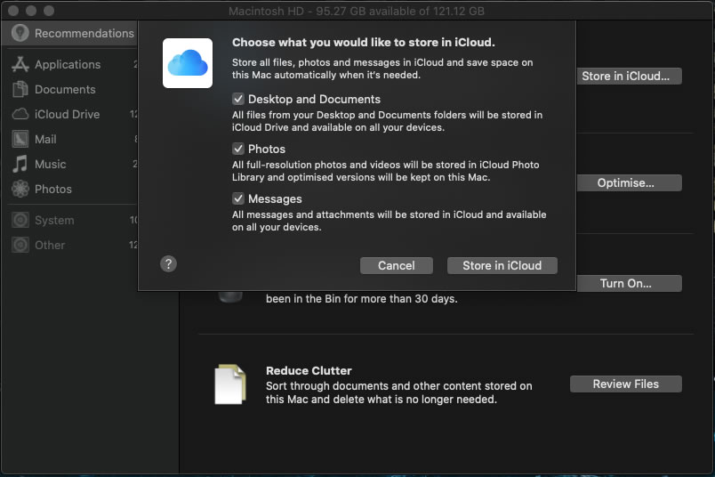Click the Optimise... button

(630, 183)
